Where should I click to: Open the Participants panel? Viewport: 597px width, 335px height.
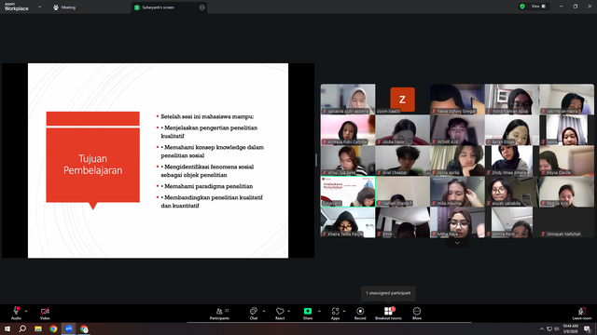219,314
